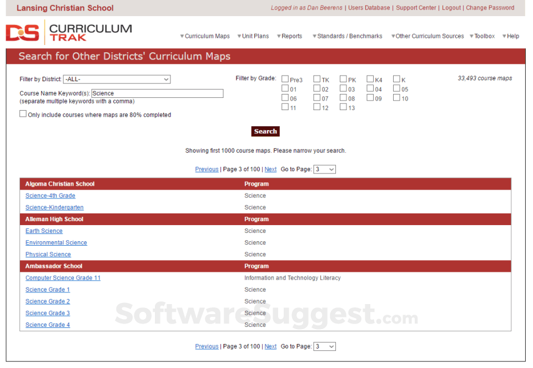Open the Other Curriculum Sources menu
This screenshot has height=368, width=533.
click(x=430, y=36)
